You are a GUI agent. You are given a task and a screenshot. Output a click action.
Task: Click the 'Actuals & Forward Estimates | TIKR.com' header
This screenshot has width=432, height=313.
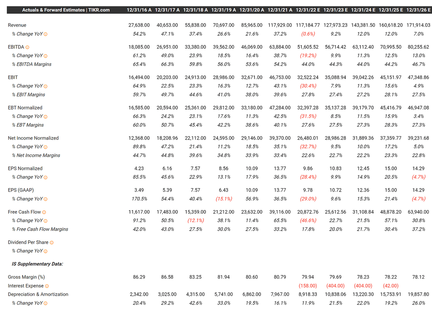point(66,10)
